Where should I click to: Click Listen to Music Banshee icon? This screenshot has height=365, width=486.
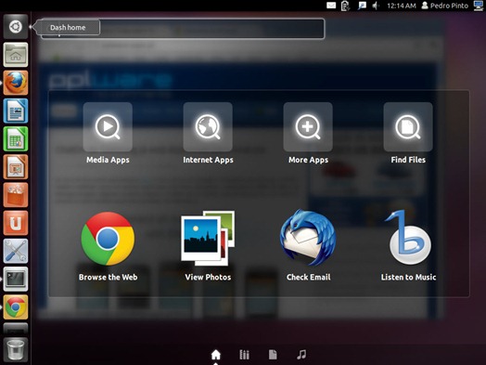(x=408, y=238)
